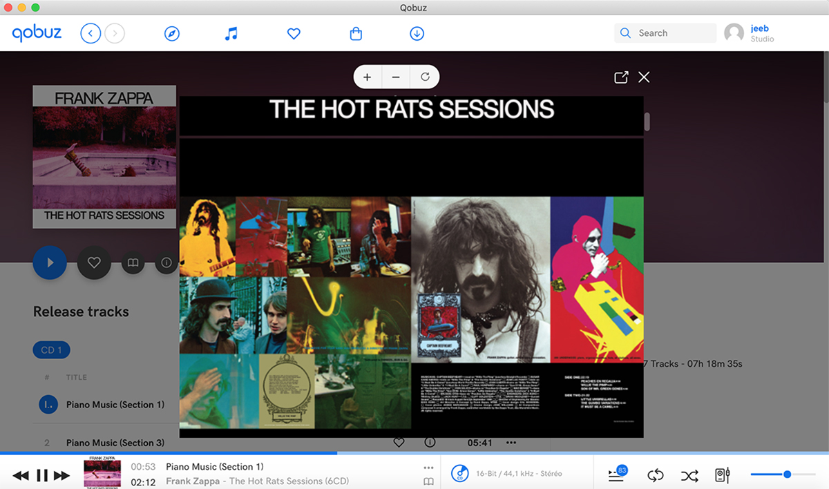Image resolution: width=829 pixels, height=489 pixels.
Task: Open the play queue with 83 badge
Action: pos(617,474)
